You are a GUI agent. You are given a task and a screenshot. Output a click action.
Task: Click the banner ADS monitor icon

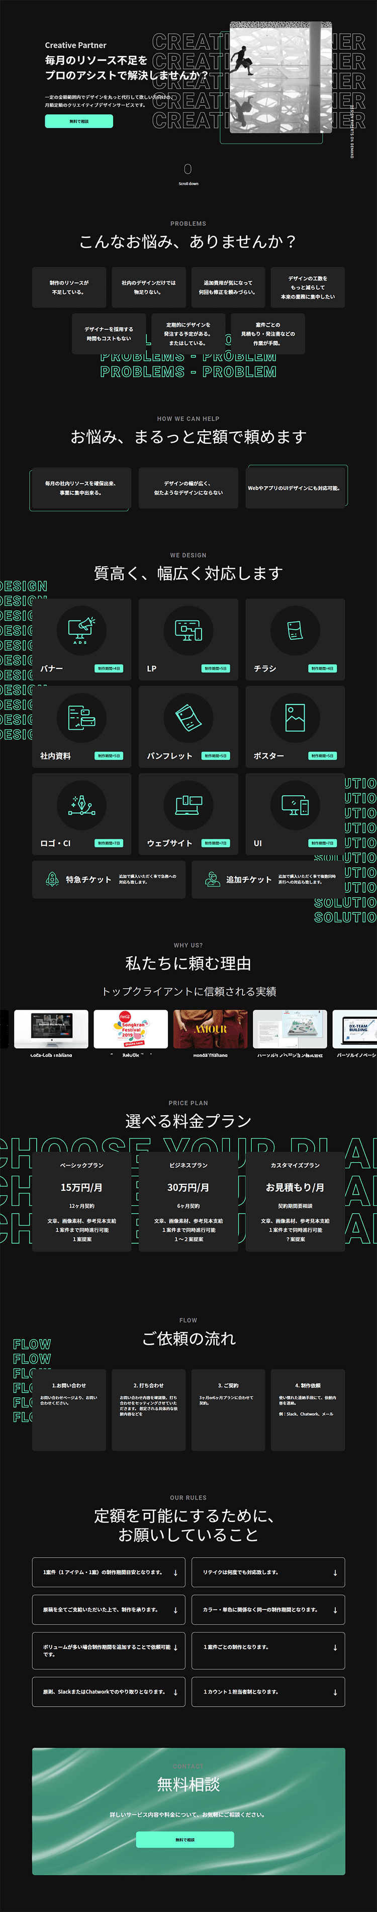pyautogui.click(x=81, y=630)
